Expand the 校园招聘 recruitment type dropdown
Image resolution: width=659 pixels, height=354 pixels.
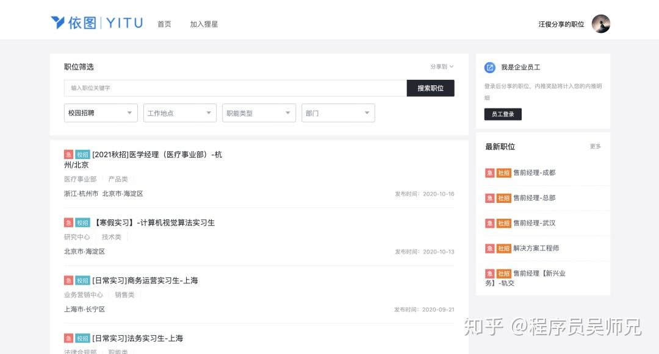(101, 113)
